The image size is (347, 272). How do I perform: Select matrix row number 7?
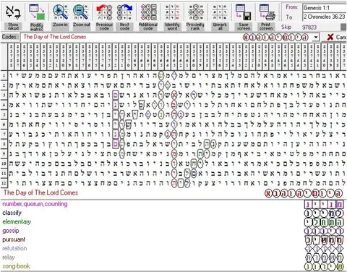coord(4,134)
